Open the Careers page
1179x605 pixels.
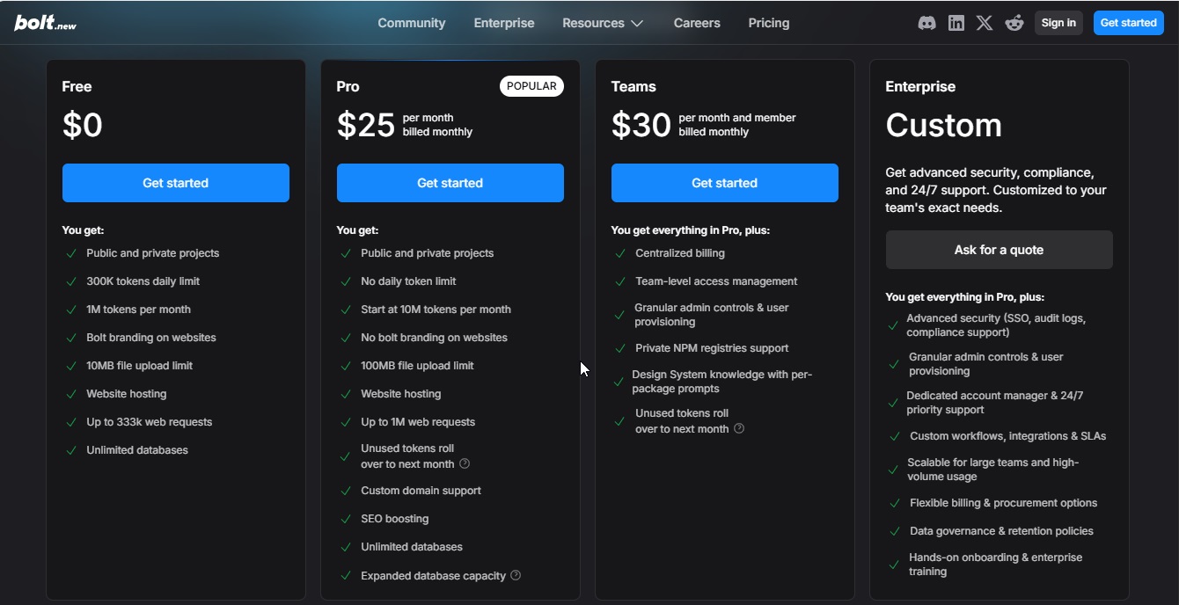(697, 23)
